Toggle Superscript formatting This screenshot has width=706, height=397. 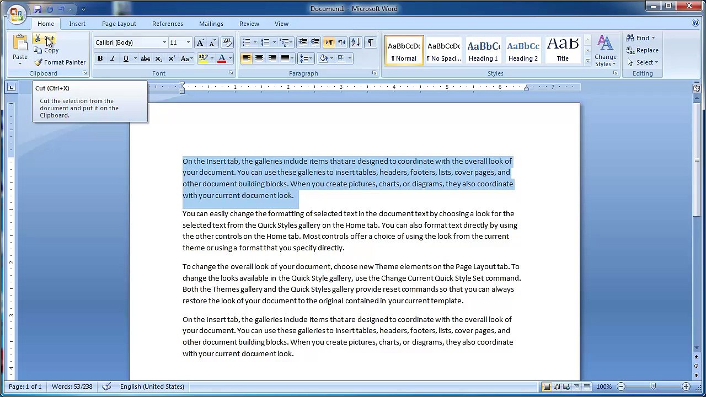(x=172, y=58)
